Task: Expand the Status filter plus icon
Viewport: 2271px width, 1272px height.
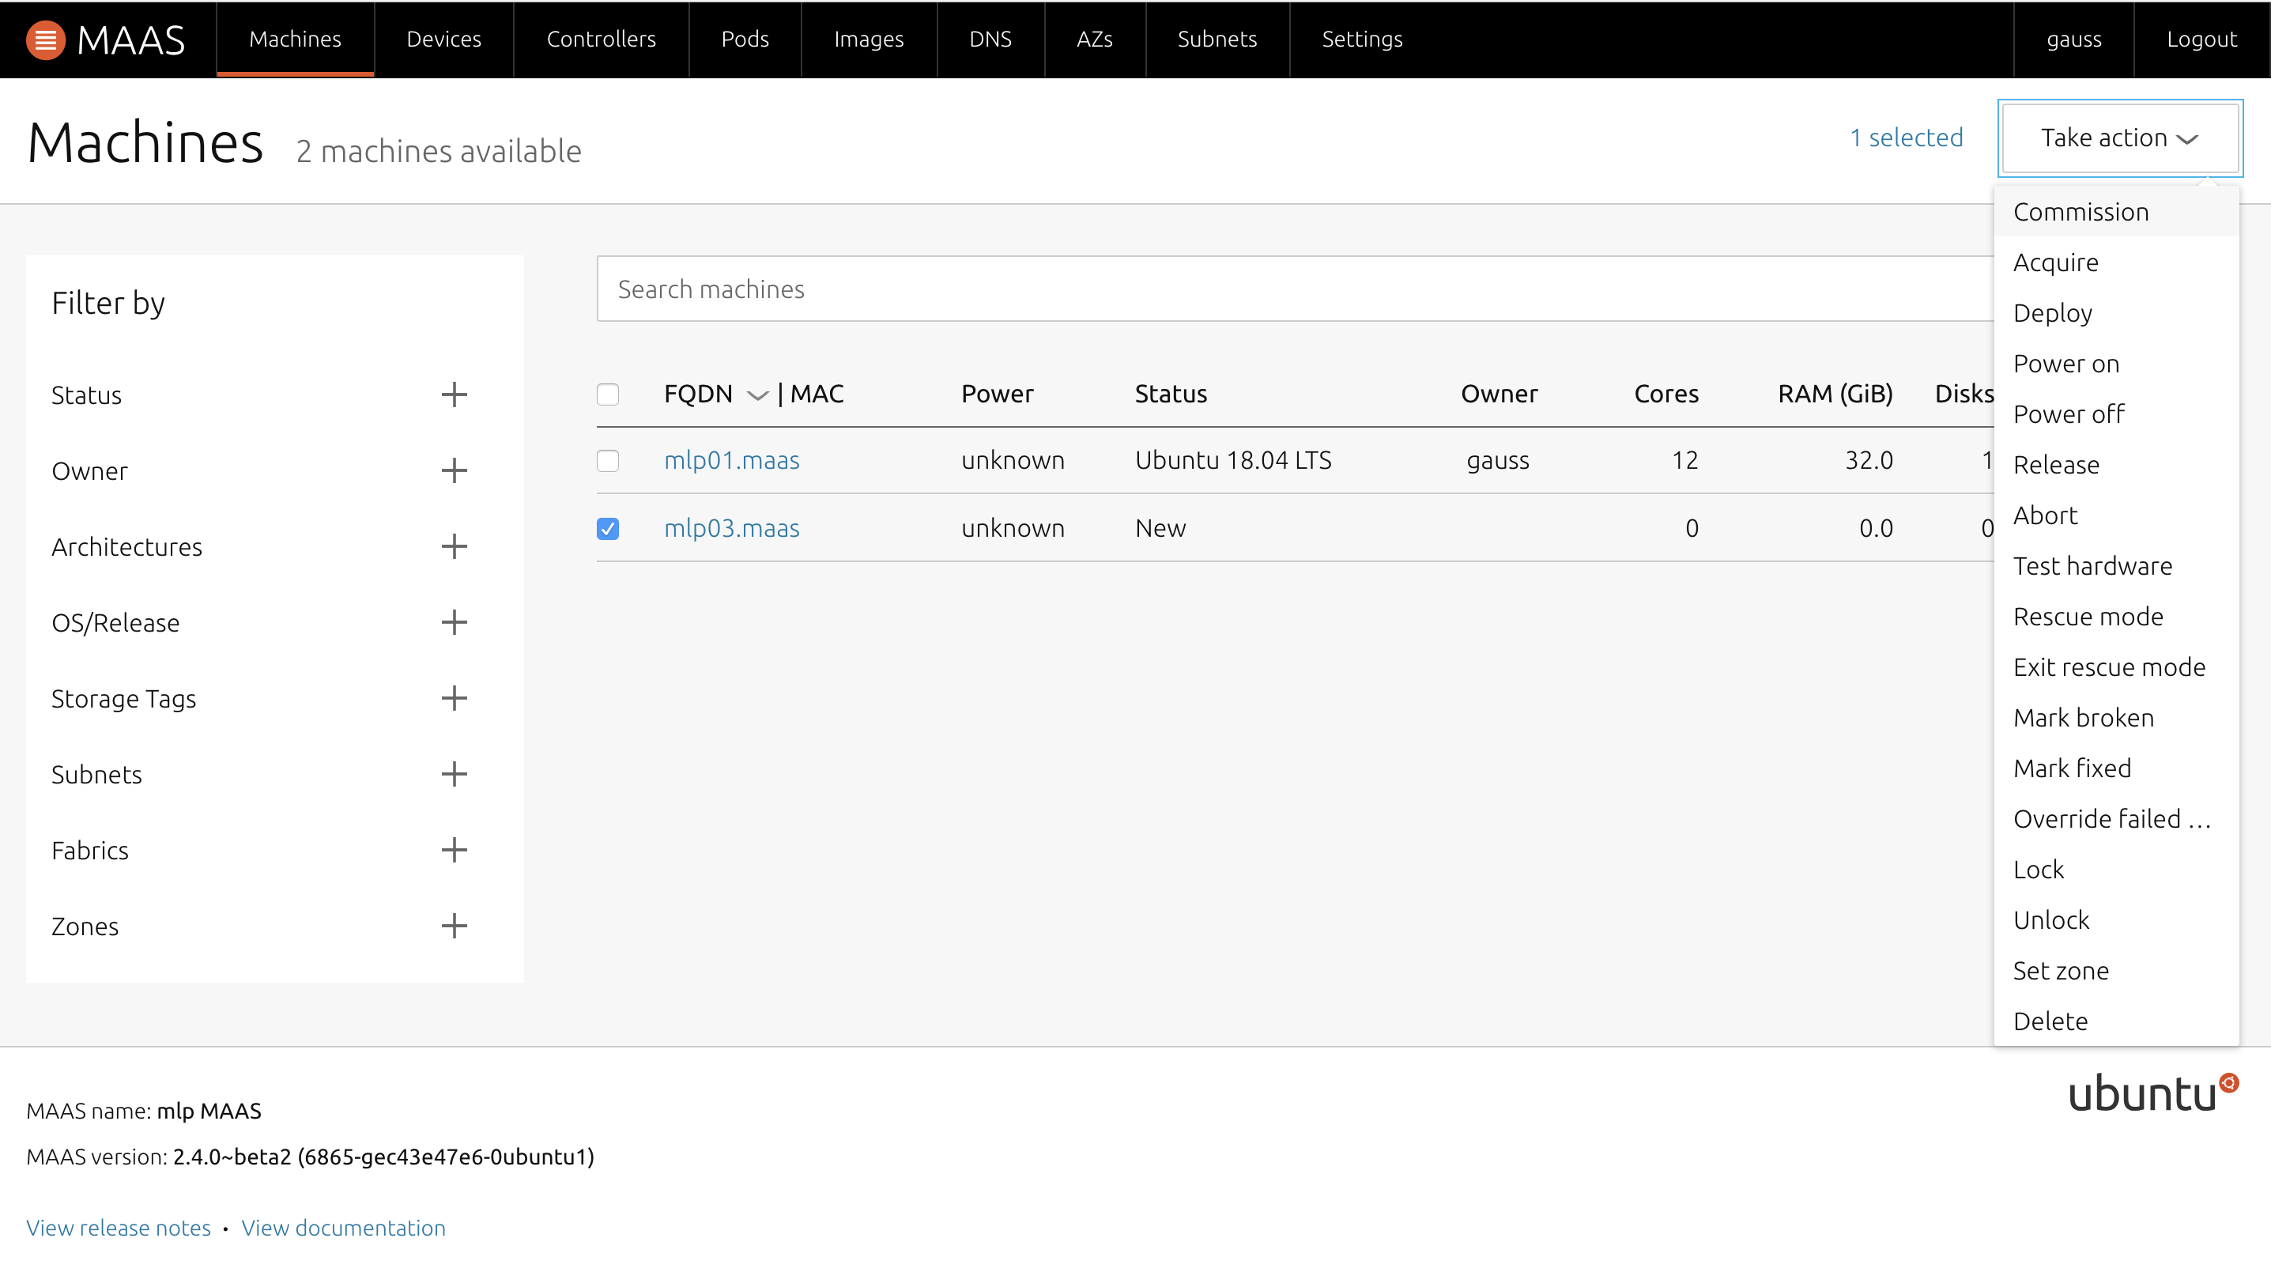Action: [x=454, y=395]
